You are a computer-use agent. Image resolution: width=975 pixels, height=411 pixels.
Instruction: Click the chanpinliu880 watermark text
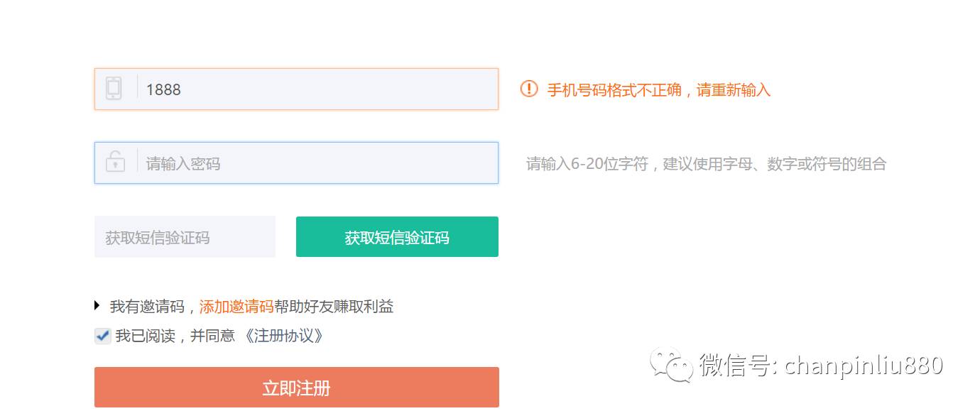coord(864,366)
